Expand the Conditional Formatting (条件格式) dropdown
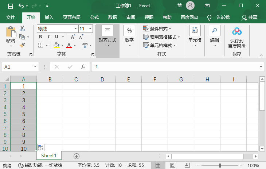The image size is (266, 169). point(157,28)
